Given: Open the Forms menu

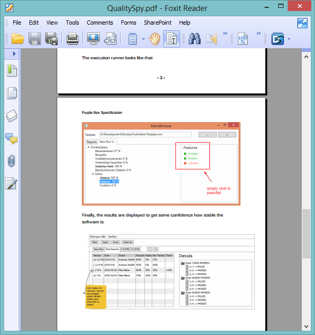Looking at the screenshot, I should point(129,23).
